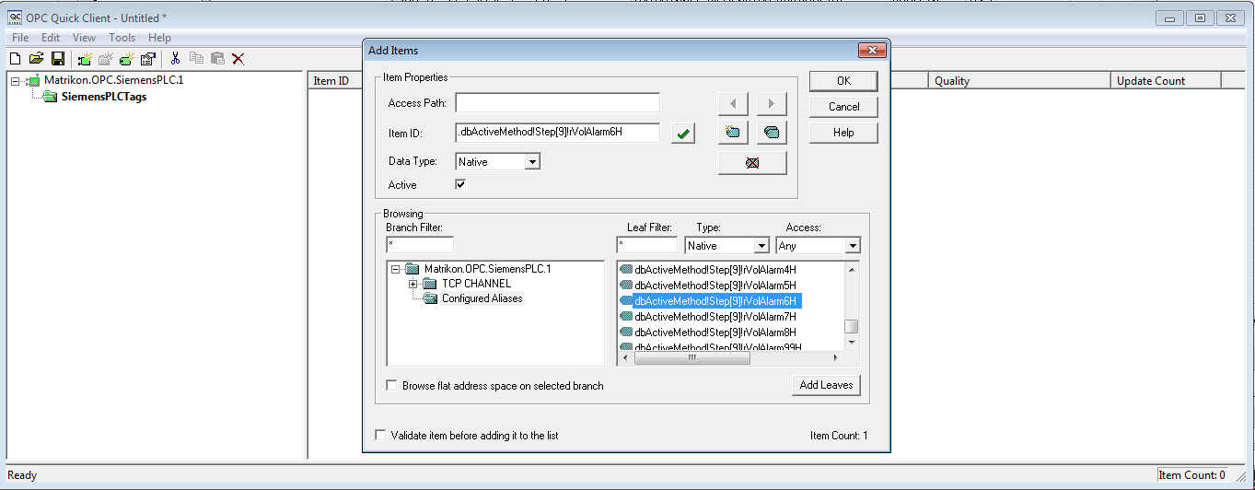Screen dimensions: 1255x490
Task: Click the Copy toolbar icon
Action: (196, 59)
